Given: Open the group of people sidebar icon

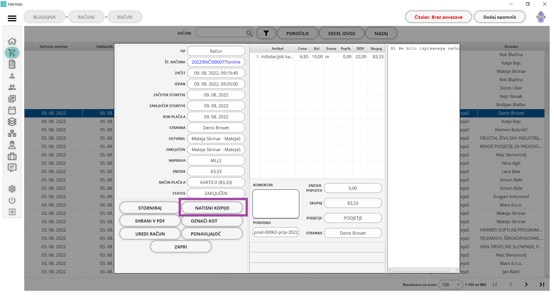Looking at the screenshot, I should tap(12, 87).
